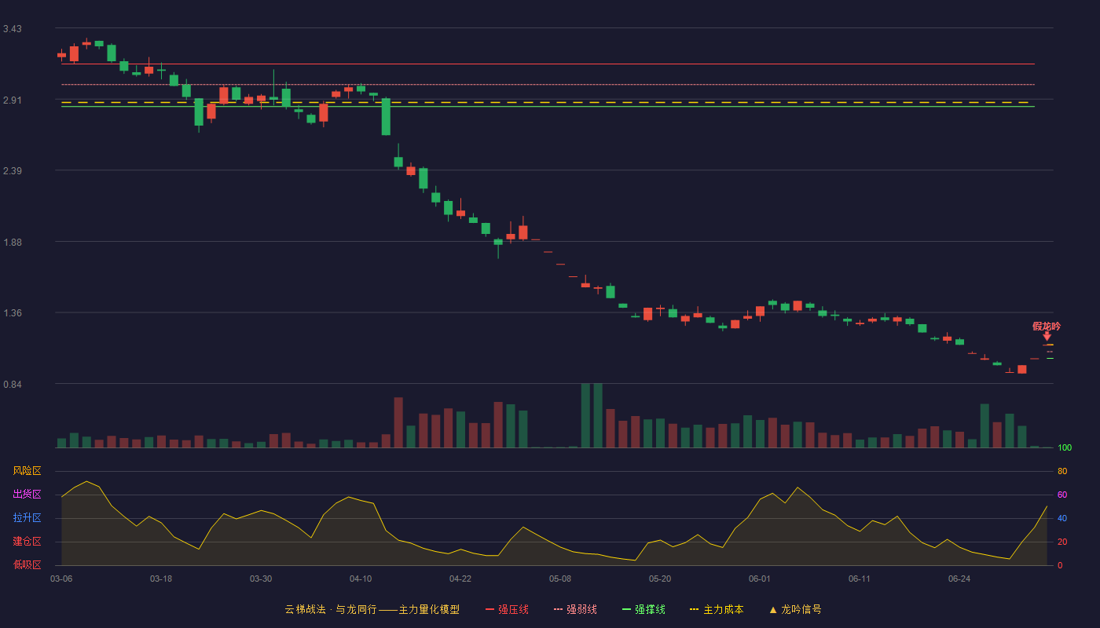
Task: Toggle the 强撑线 legend text
Action: pos(650,610)
